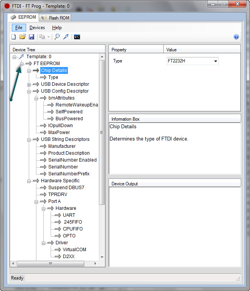Select IOpullDown tree item
This screenshot has height=291, width=250.
coord(61,126)
